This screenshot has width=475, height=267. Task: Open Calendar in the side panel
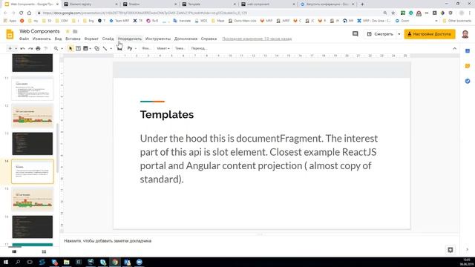[x=468, y=51]
